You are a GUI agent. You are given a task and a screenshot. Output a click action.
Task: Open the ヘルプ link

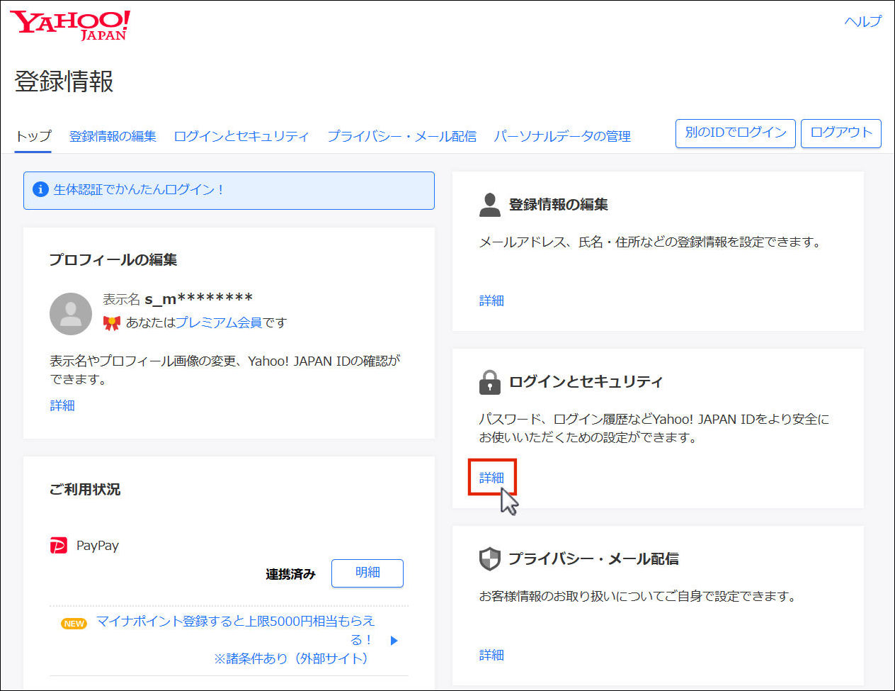pos(862,21)
